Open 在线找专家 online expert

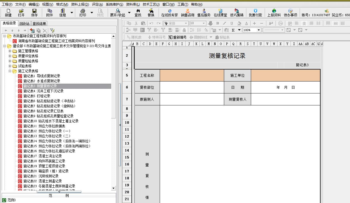(169, 13)
